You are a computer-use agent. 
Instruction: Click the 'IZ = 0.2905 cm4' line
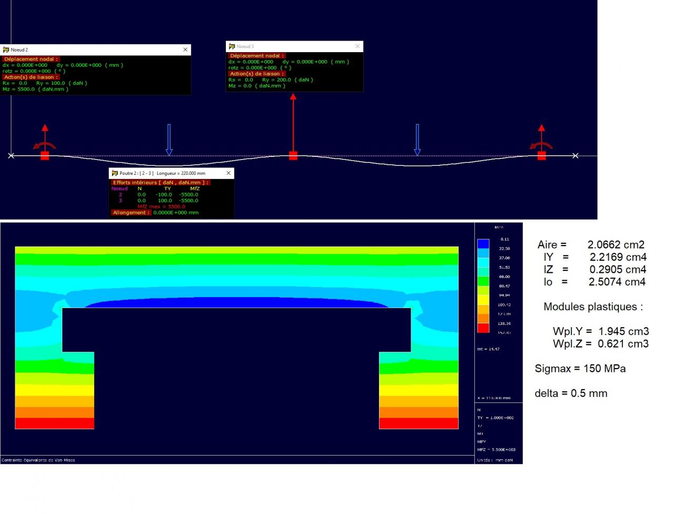pyautogui.click(x=595, y=270)
